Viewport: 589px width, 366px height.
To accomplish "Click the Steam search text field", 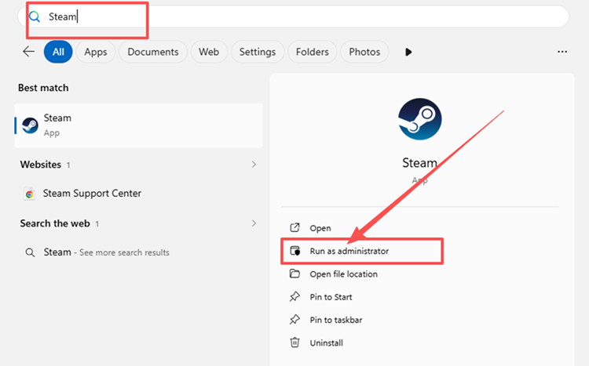I will pos(293,16).
